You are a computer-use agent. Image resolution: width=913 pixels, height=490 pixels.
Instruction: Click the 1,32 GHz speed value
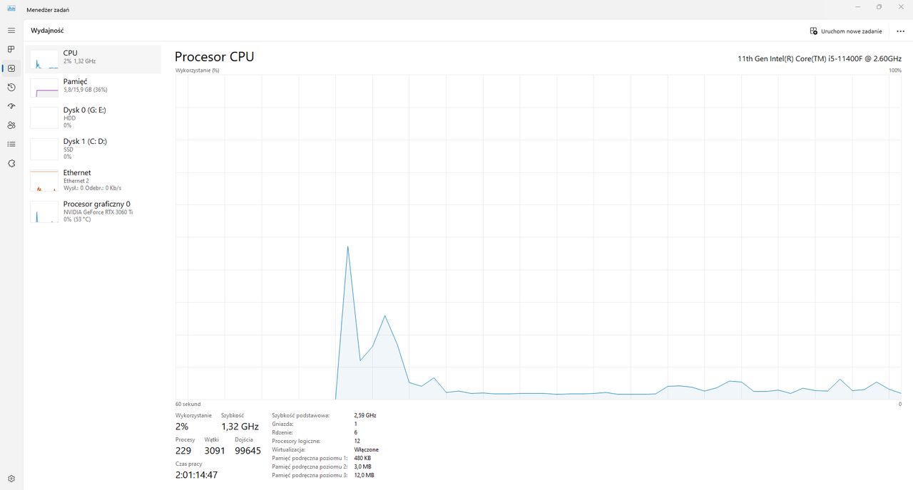coord(240,427)
